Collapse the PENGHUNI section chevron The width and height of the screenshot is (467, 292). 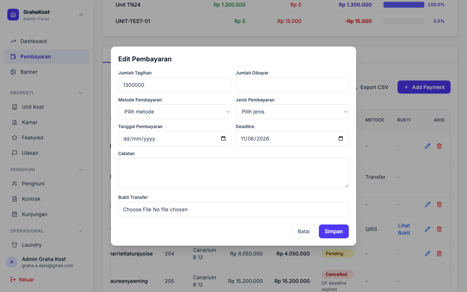(81, 170)
